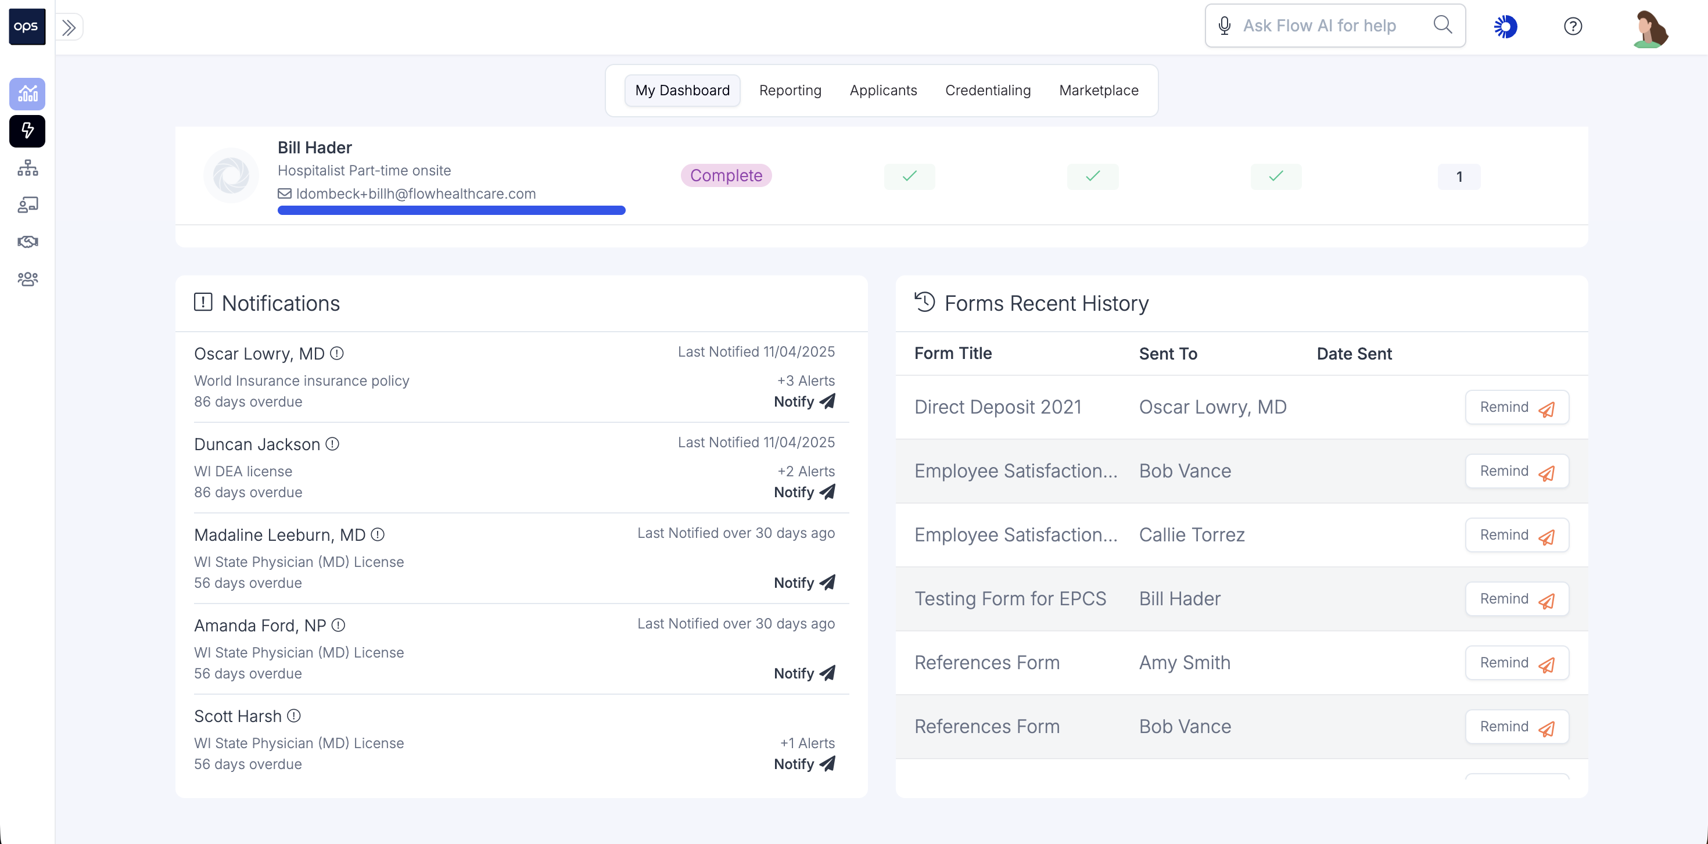Expand the +2 Alerts for Duncan Jackson
The image size is (1708, 844).
pyautogui.click(x=806, y=472)
